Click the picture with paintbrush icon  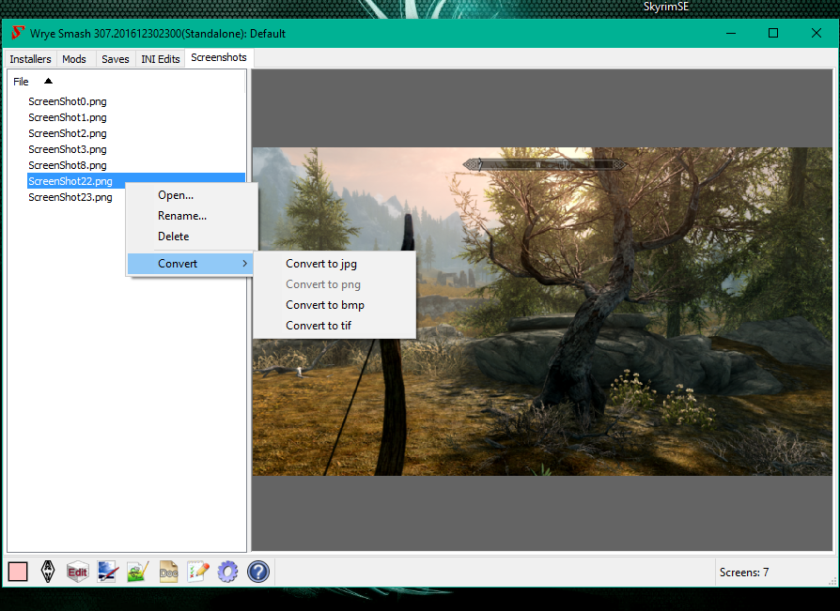(107, 572)
